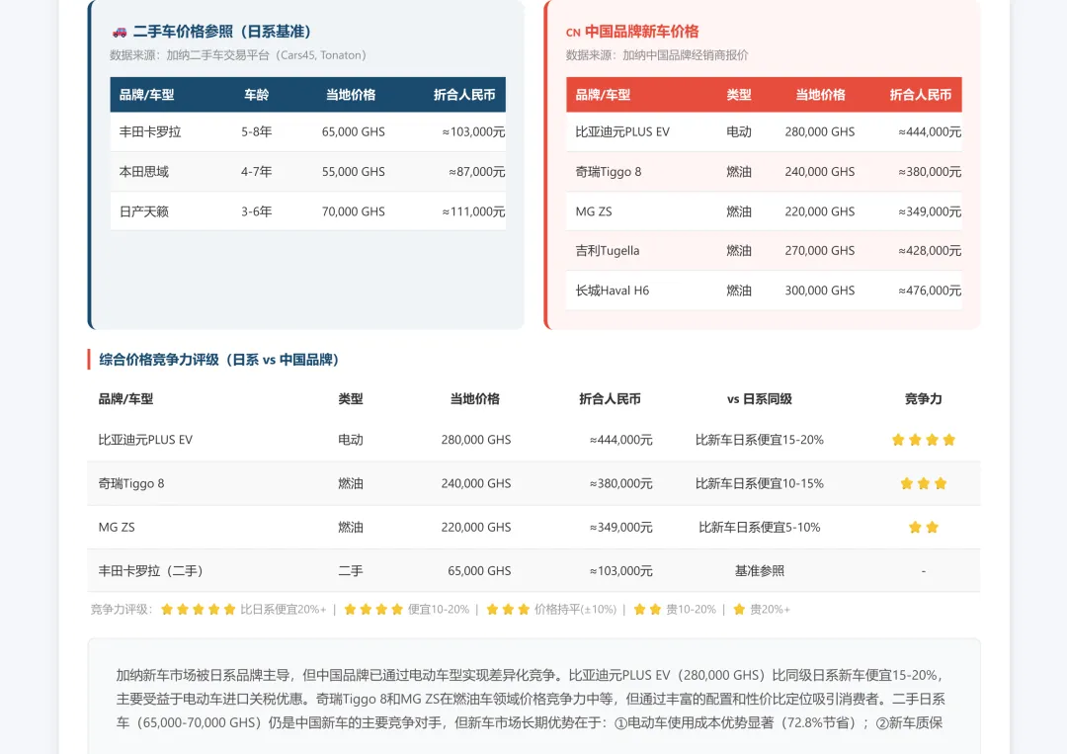The width and height of the screenshot is (1067, 754).
Task: Click MG ZS in the competitiveness rating table
Action: [117, 527]
